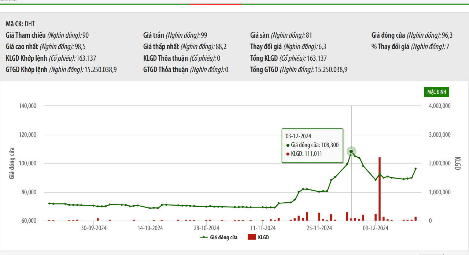Click the MẶC ĐỊNH reset button
This screenshot has width=469, height=255.
[x=437, y=92]
